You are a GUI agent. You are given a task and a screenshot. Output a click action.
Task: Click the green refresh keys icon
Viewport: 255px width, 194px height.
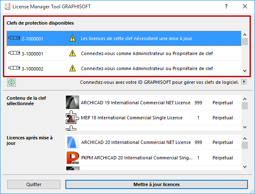tap(11, 83)
